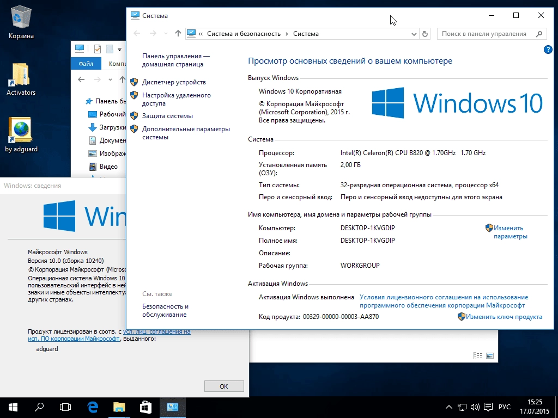This screenshot has width=558, height=418.
Task: Open the volume tray icon
Action: pyautogui.click(x=475, y=407)
